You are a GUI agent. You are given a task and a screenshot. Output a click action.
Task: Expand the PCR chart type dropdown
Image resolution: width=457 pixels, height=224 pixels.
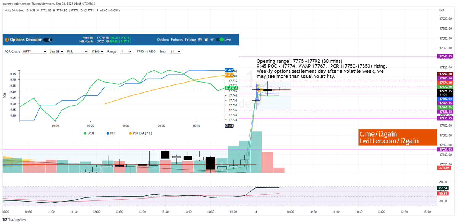[x=77, y=51]
